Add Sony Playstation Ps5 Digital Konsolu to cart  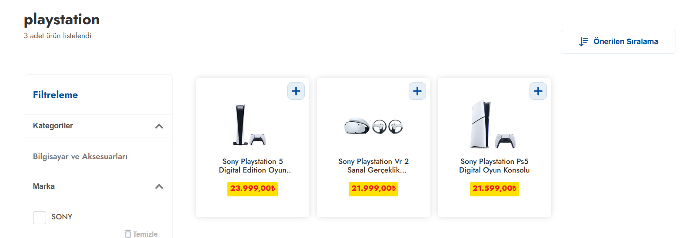coord(538,91)
